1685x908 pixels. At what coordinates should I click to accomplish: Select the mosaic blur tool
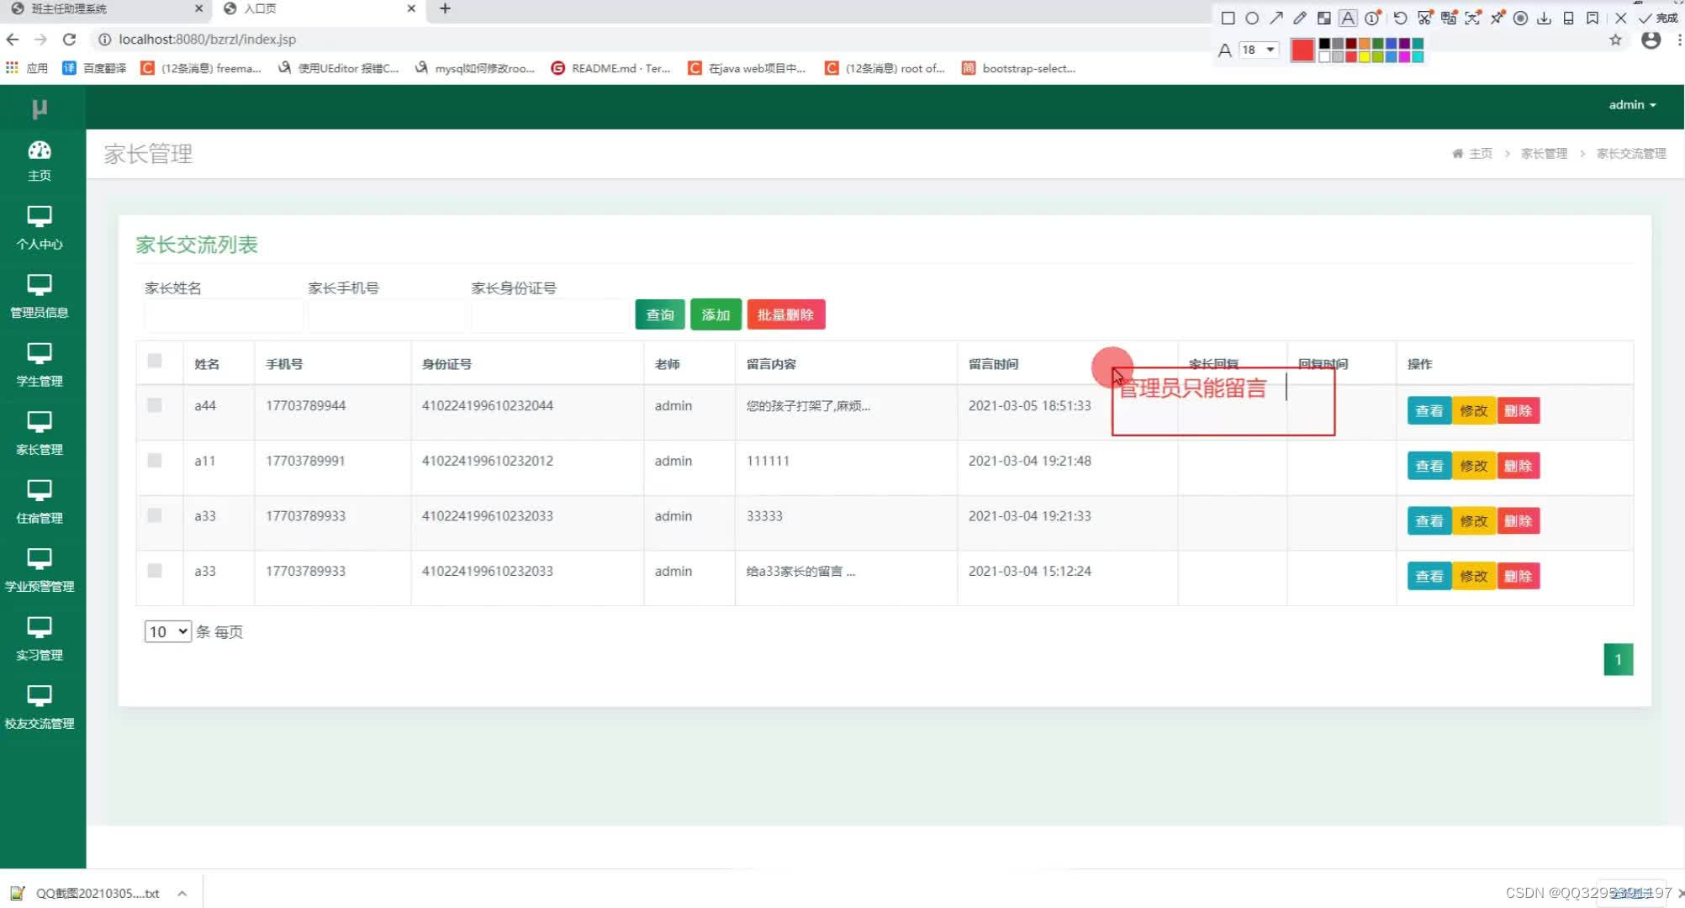coord(1324,18)
